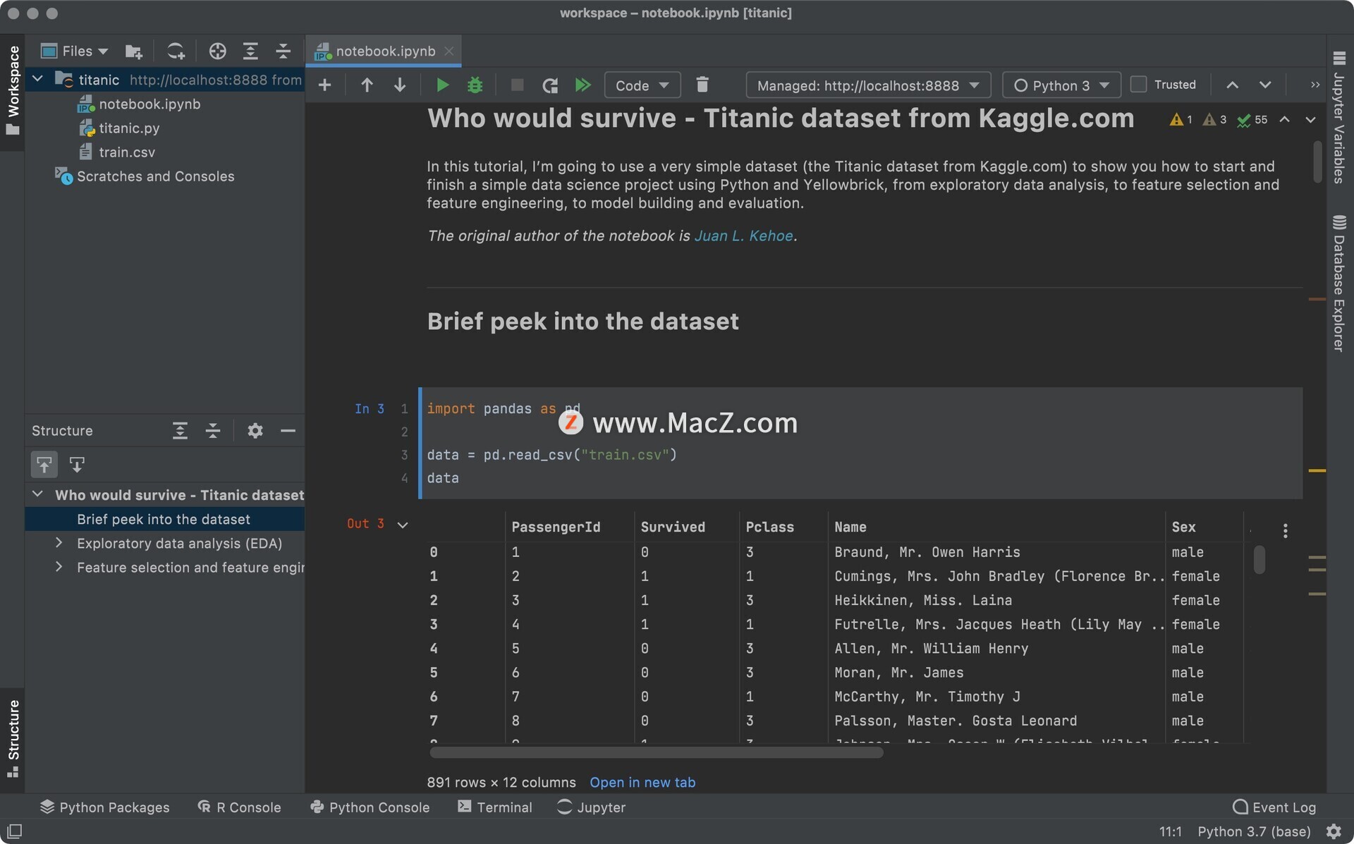Toggle tool window bars icon bottom-left

coord(15,831)
